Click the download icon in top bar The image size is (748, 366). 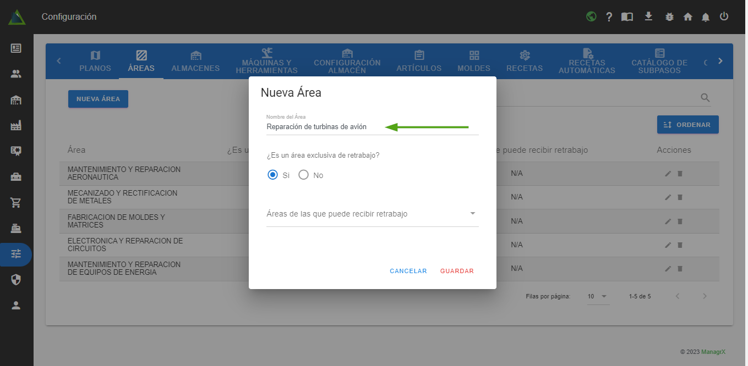coord(648,16)
